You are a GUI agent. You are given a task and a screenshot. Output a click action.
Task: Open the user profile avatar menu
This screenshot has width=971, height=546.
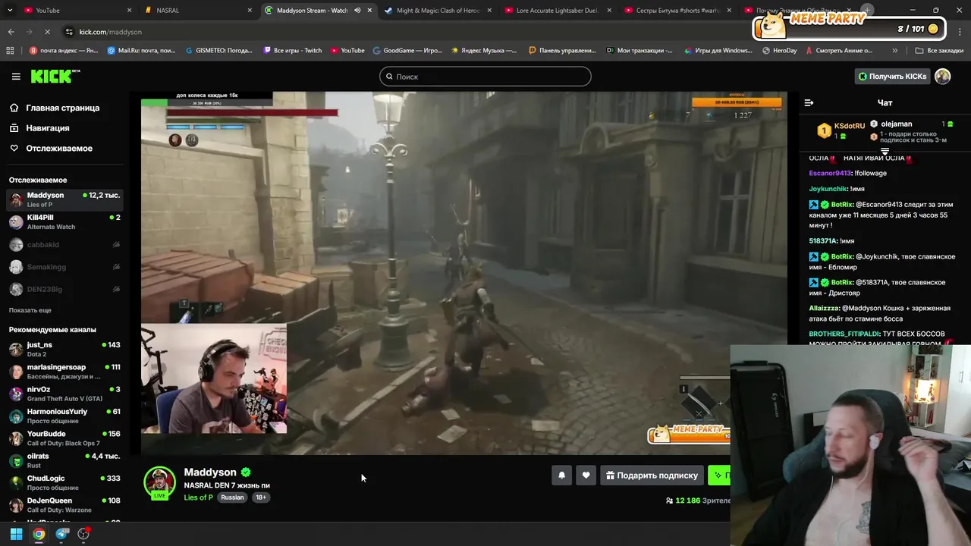[x=943, y=76]
